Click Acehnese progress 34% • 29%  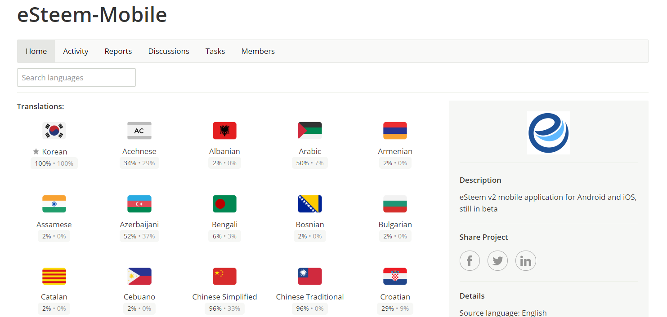tap(139, 163)
